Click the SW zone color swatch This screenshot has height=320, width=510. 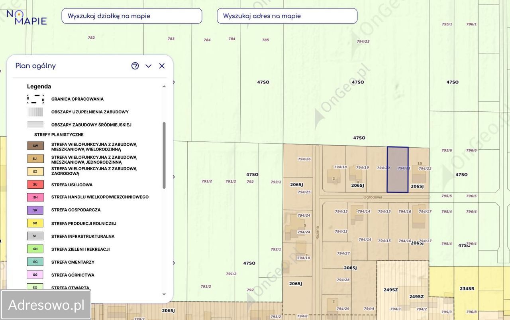click(35, 146)
